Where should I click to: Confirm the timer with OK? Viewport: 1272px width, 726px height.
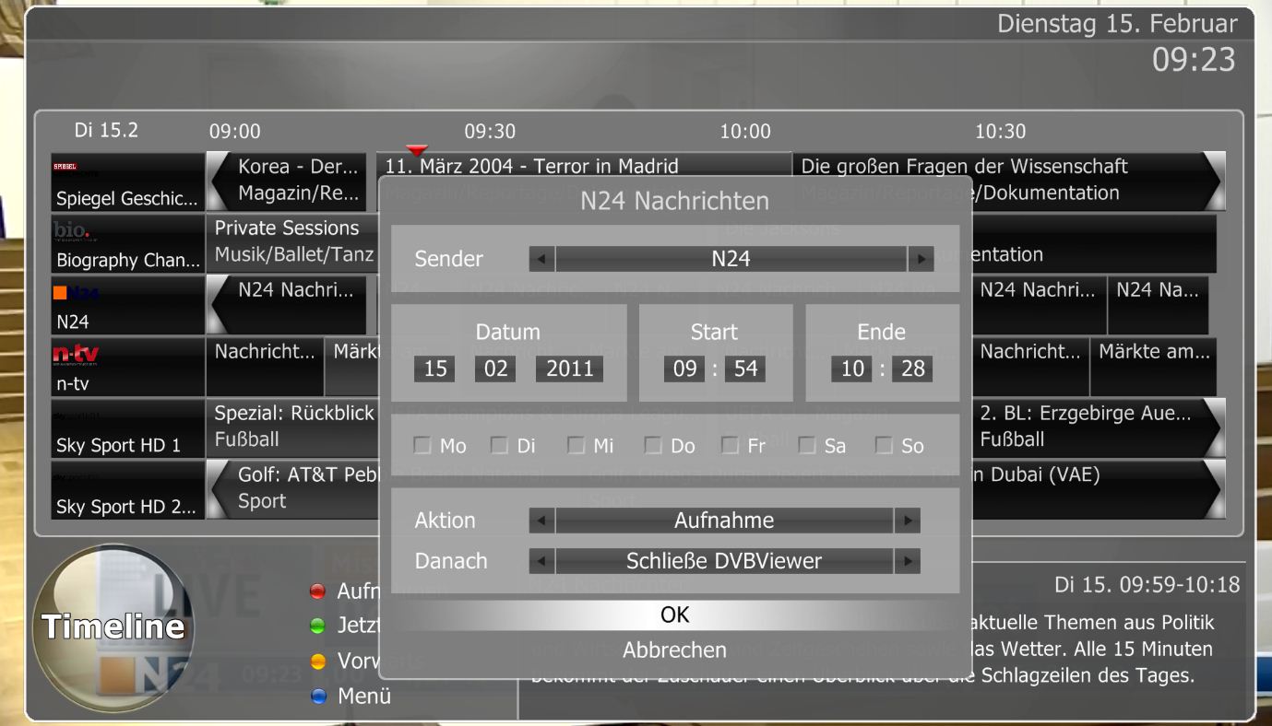coord(675,615)
